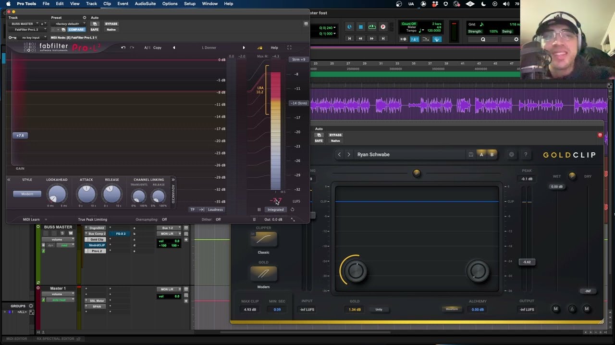Open the Gold Clip insert on BUSS MASTER

coord(97,240)
